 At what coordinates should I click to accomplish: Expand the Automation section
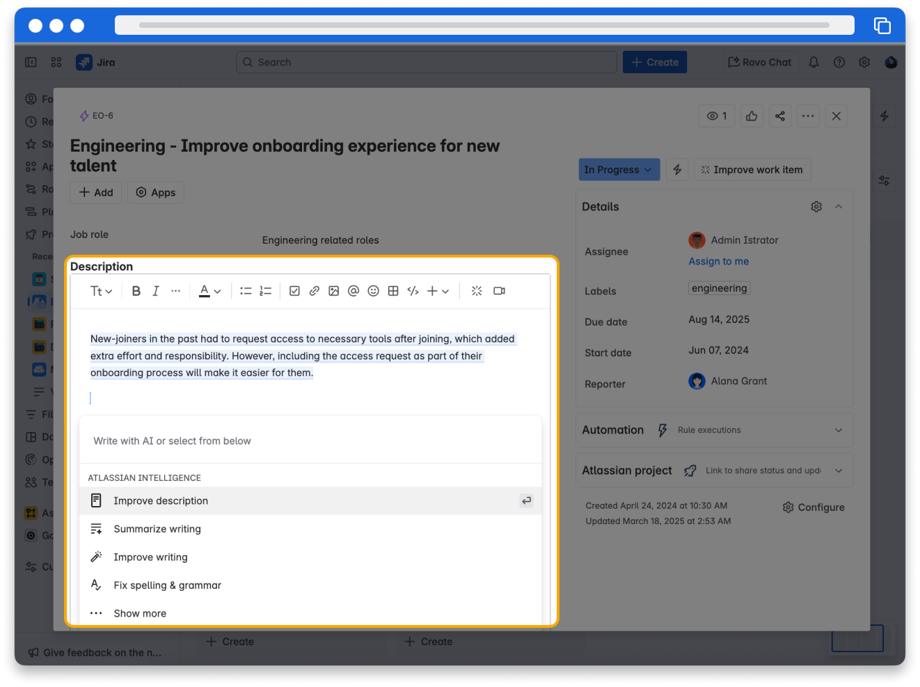click(839, 430)
